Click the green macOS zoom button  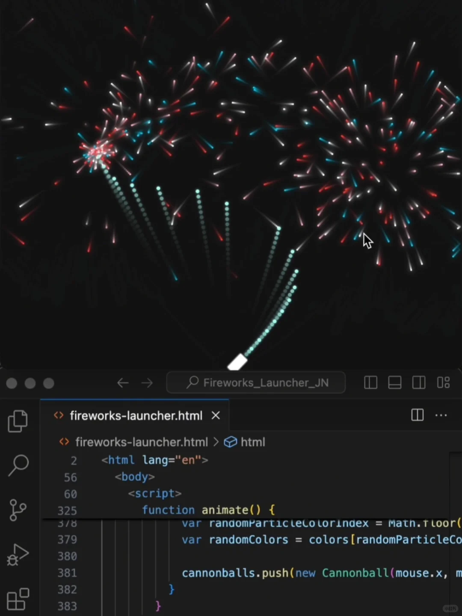(49, 383)
